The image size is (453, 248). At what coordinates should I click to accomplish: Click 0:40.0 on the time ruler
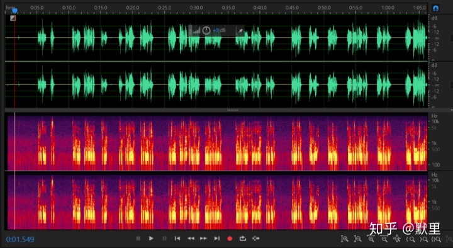pyautogui.click(x=260, y=8)
